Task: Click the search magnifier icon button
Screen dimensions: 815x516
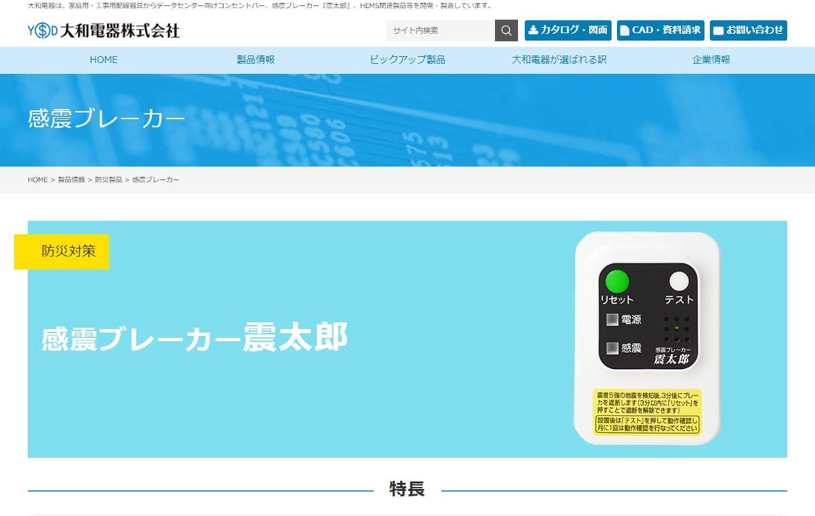Action: pyautogui.click(x=506, y=30)
